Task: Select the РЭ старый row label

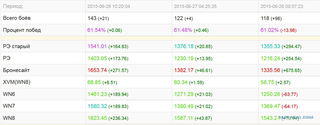Action: click(16, 46)
